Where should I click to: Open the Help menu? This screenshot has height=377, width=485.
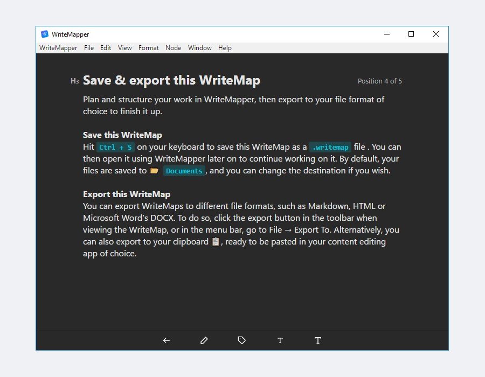(225, 48)
